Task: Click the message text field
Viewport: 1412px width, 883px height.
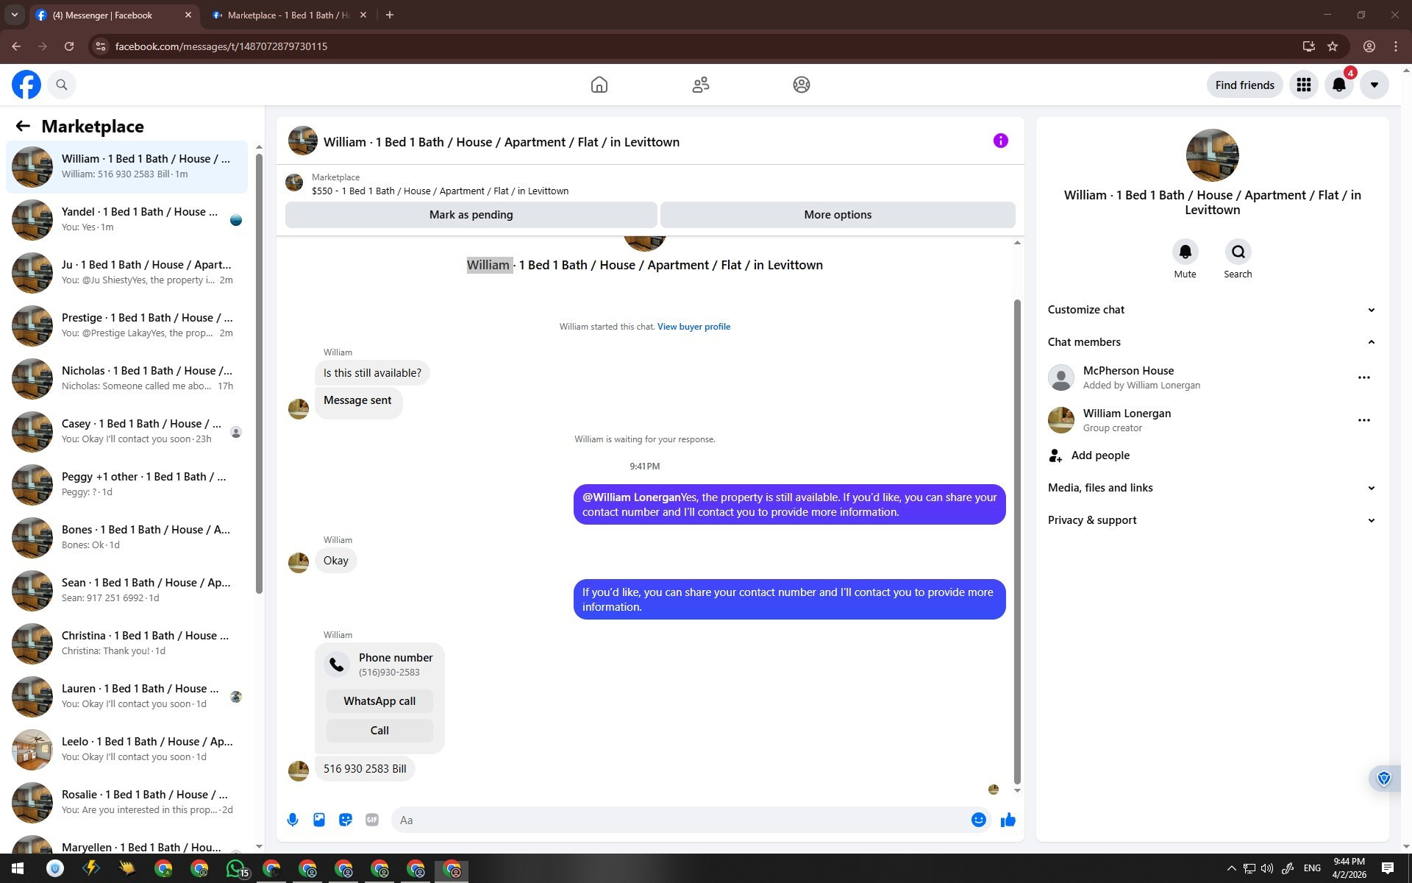Action: tap(681, 820)
